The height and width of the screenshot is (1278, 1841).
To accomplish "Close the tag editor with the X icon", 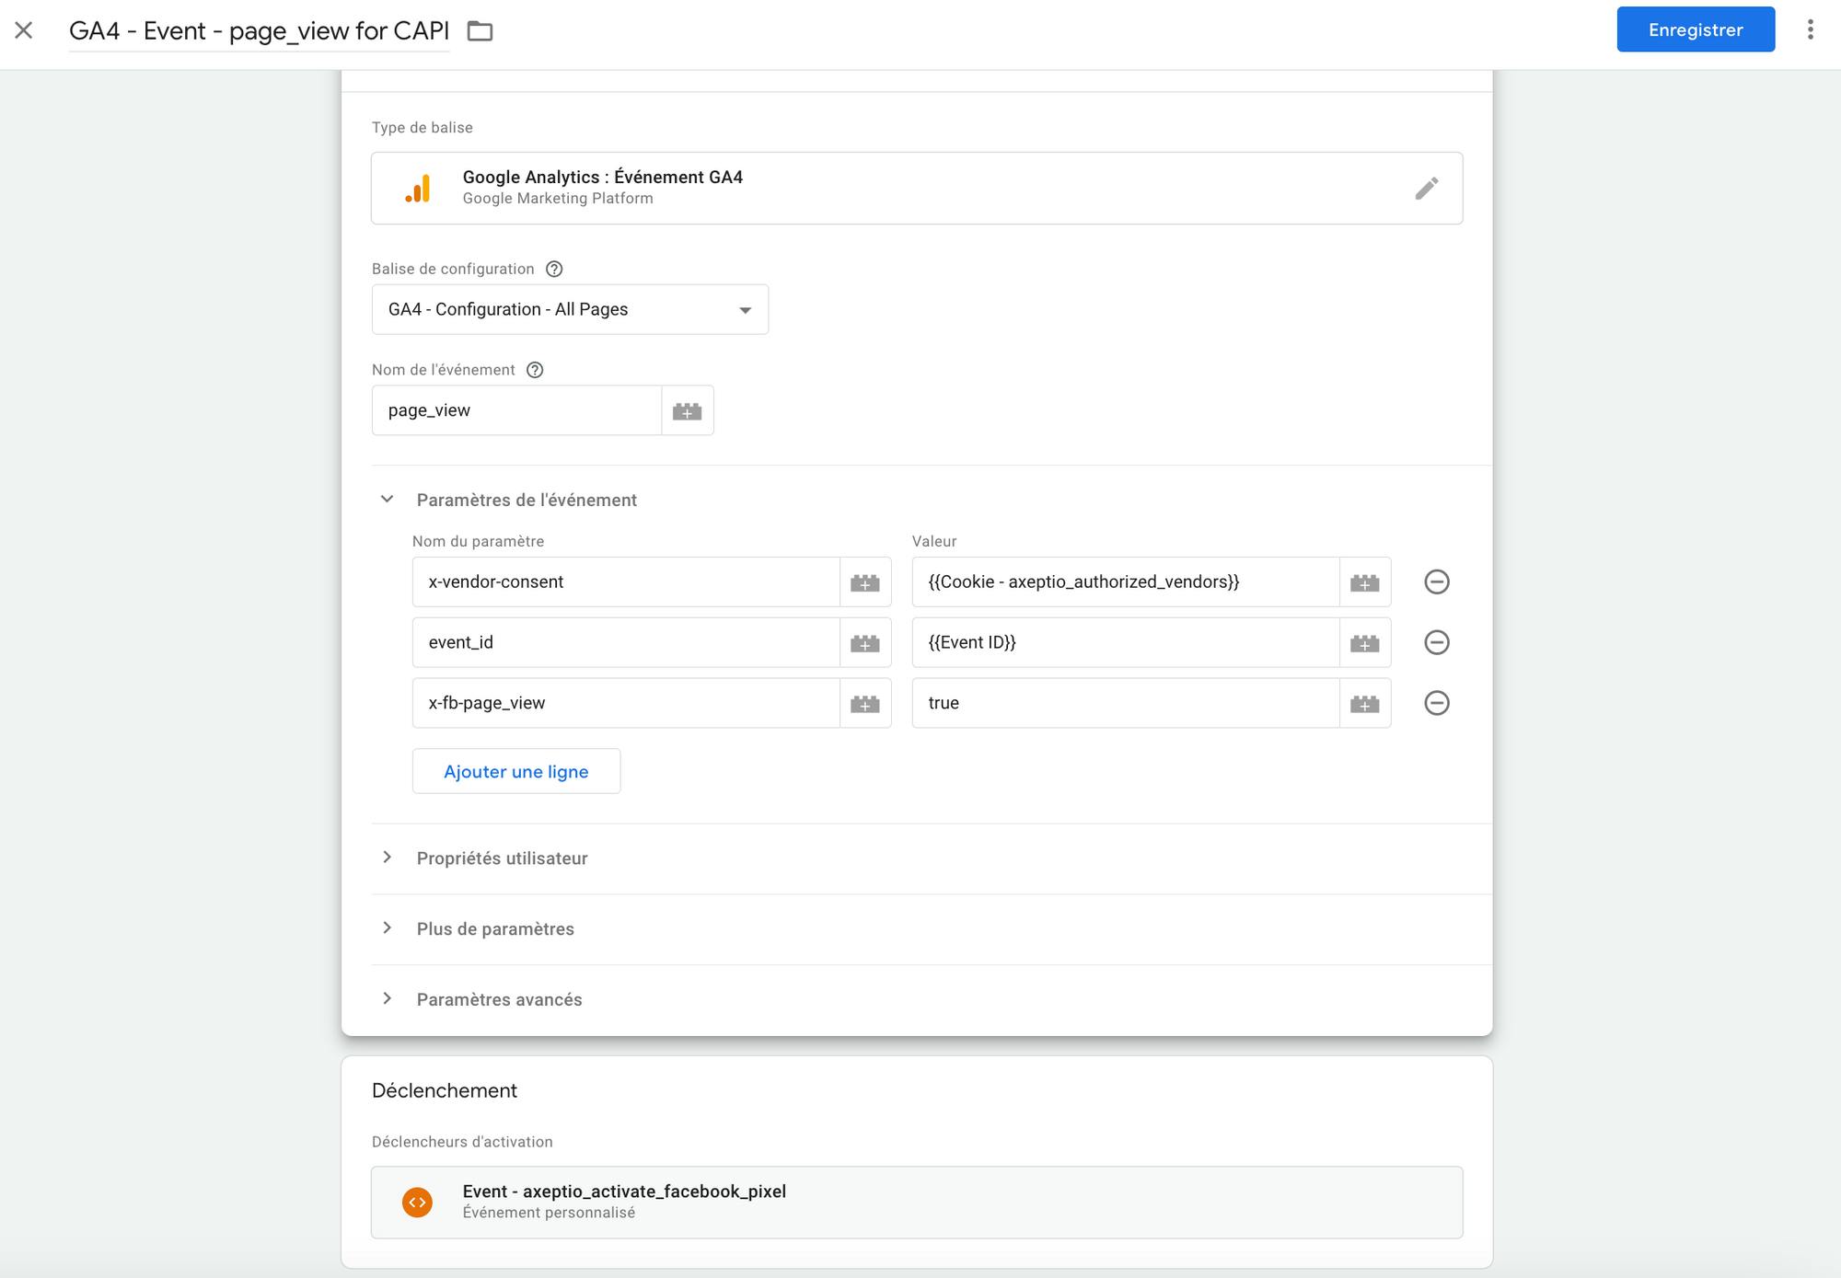I will click(x=24, y=30).
